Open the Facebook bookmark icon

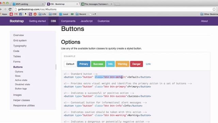(21, 14)
